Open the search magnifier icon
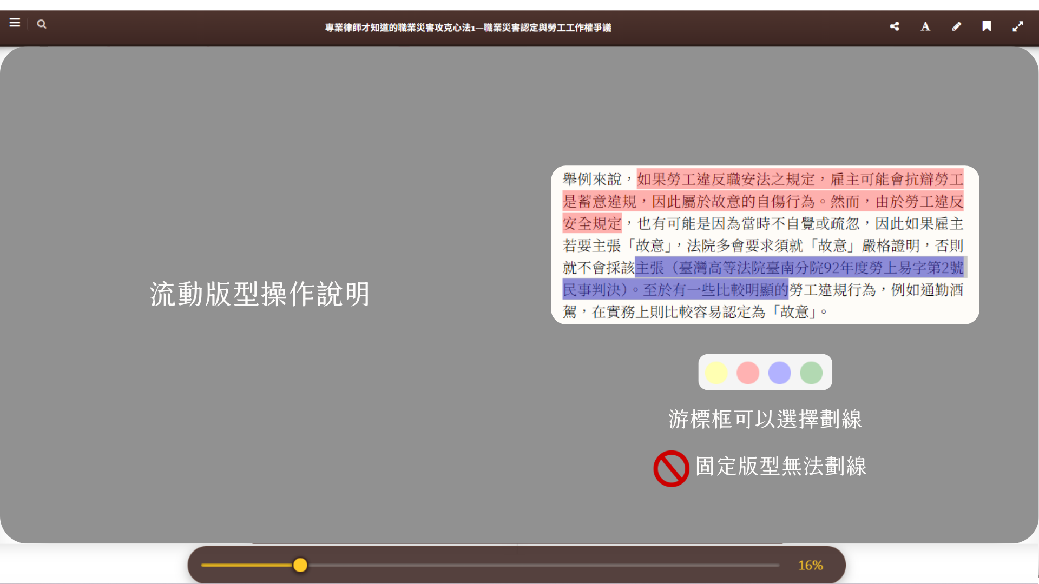Viewport: 1039px width, 584px height. (42, 24)
